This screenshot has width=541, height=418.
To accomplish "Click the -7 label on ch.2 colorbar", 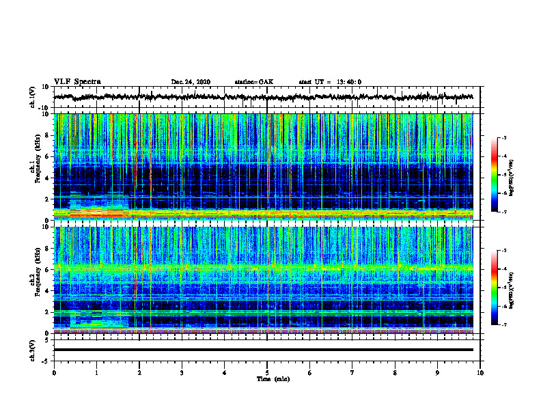I will tap(503, 325).
